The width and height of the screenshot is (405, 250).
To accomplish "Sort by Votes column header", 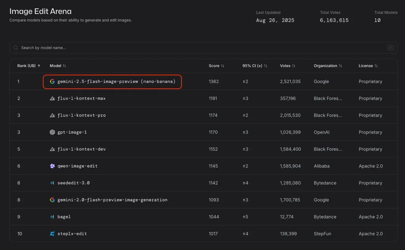I will pyautogui.click(x=288, y=66).
